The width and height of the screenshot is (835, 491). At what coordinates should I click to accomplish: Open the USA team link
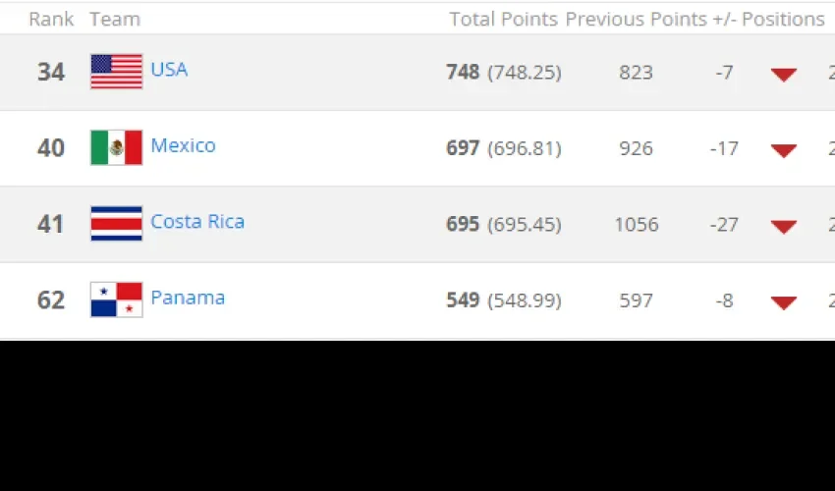coord(169,69)
